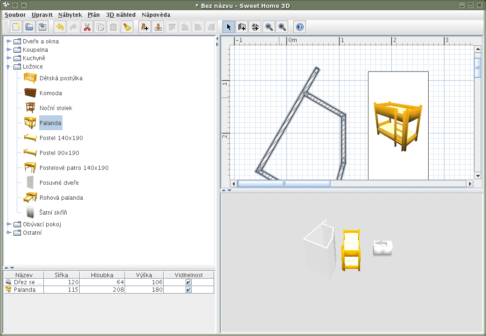
Task: Click plan scrollbar down arrow
Action: pyautogui.click(x=478, y=176)
